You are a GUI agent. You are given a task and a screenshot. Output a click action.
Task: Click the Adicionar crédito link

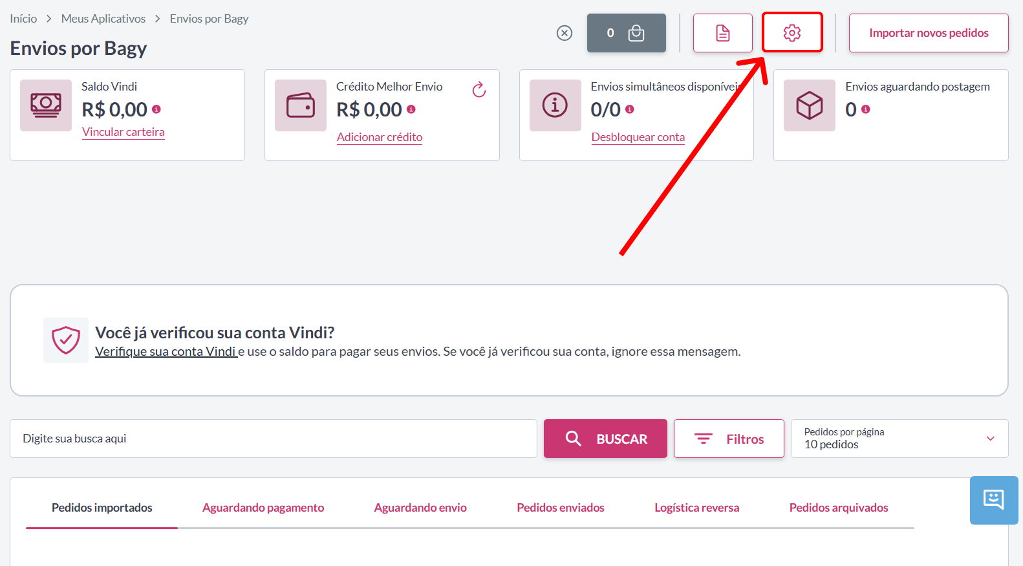tap(380, 137)
